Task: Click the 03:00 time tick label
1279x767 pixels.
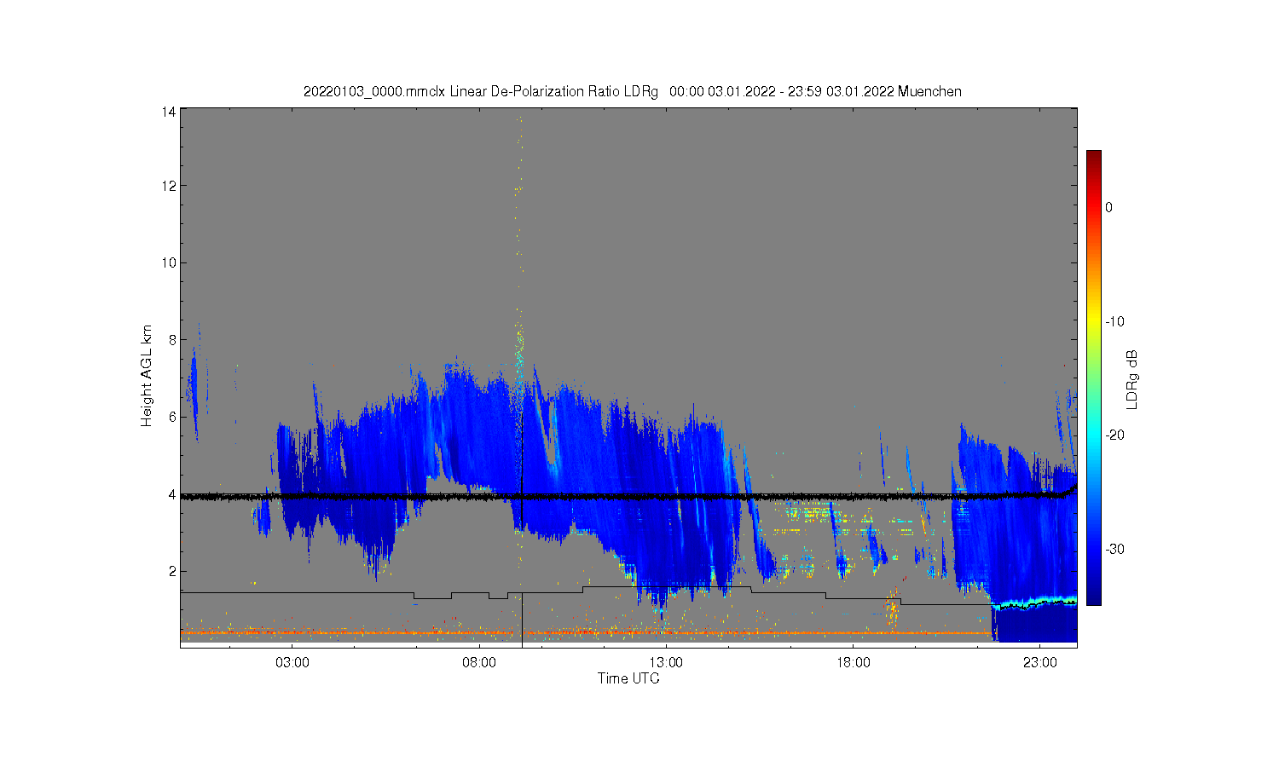Action: [292, 663]
